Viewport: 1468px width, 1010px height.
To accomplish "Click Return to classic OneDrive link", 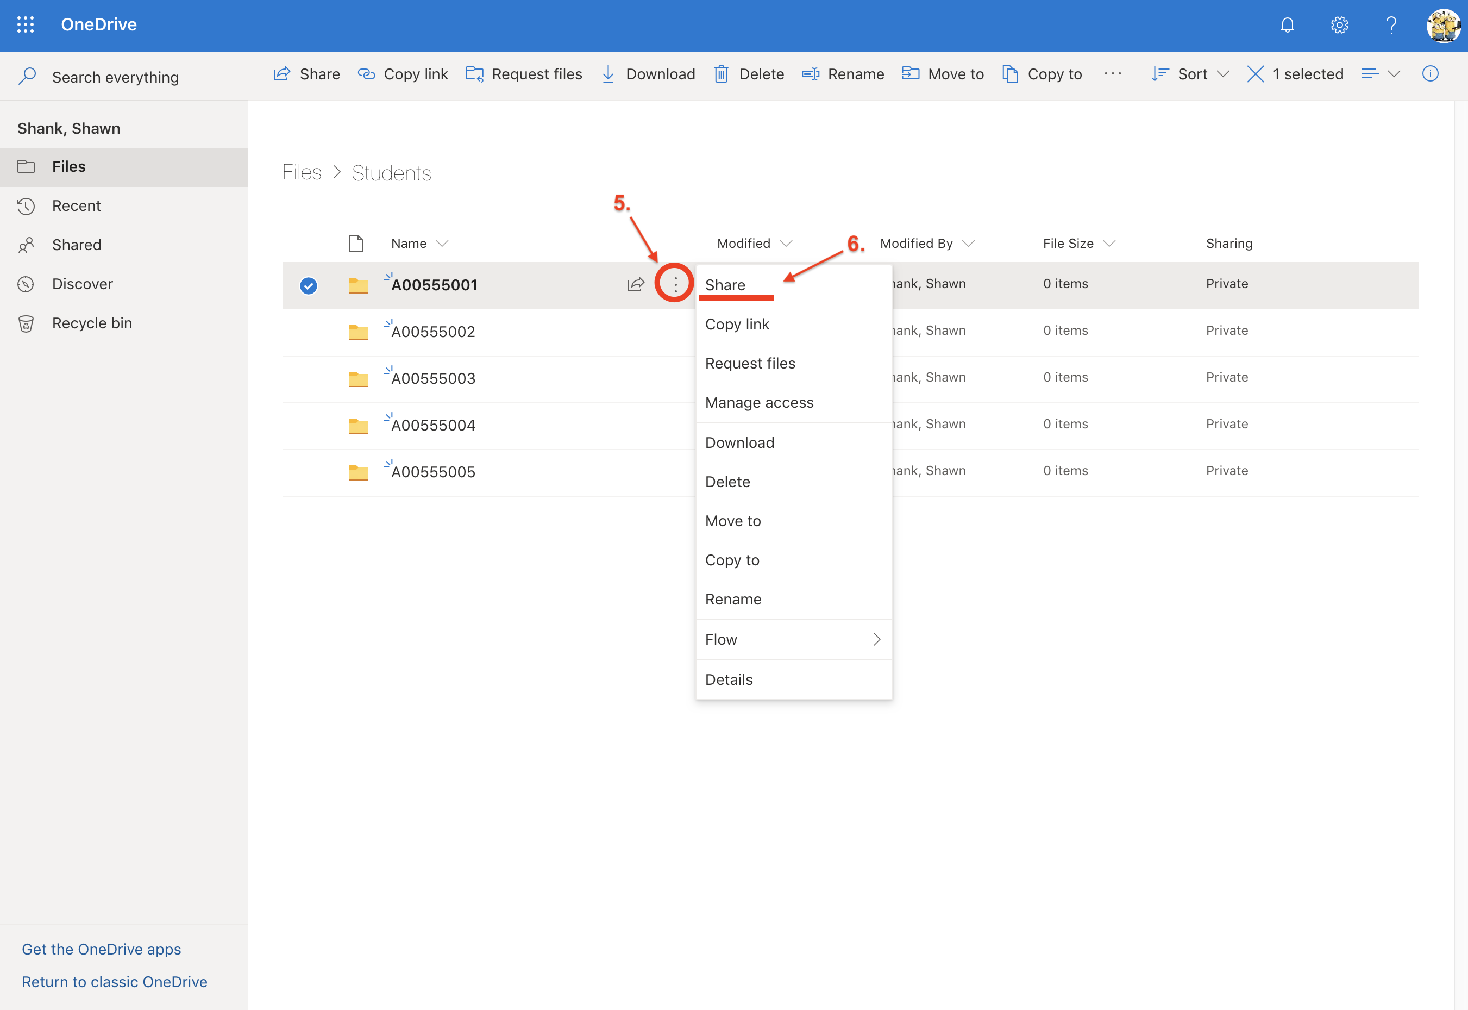I will 114,982.
